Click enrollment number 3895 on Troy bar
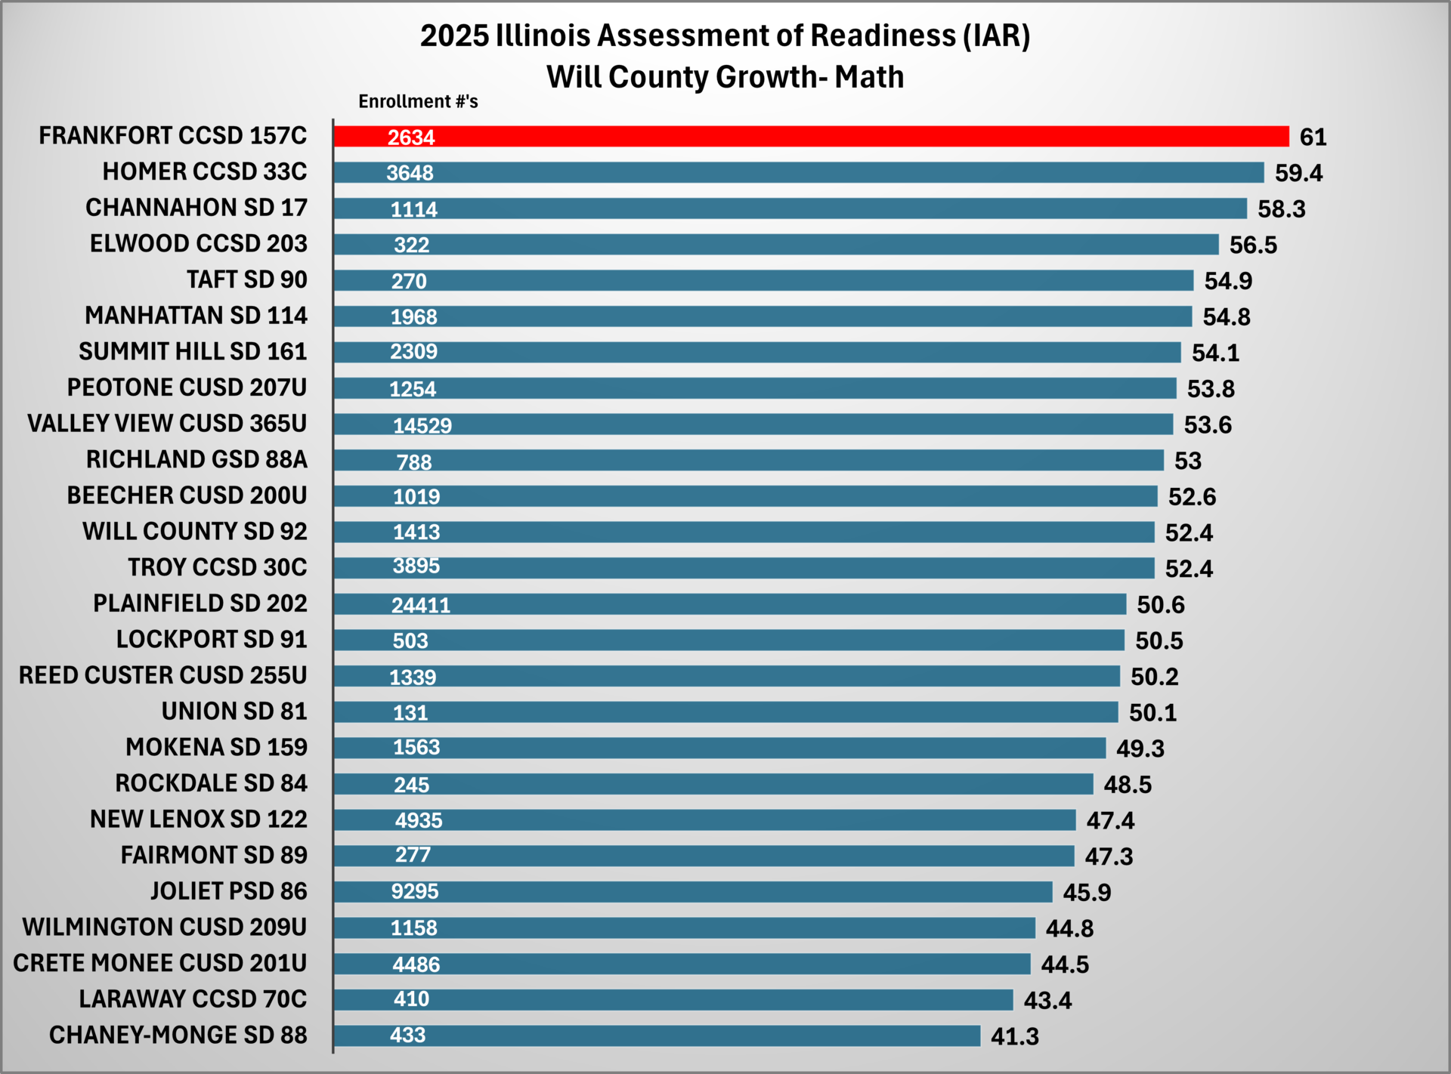Viewport: 1451px width, 1074px height. (x=416, y=566)
